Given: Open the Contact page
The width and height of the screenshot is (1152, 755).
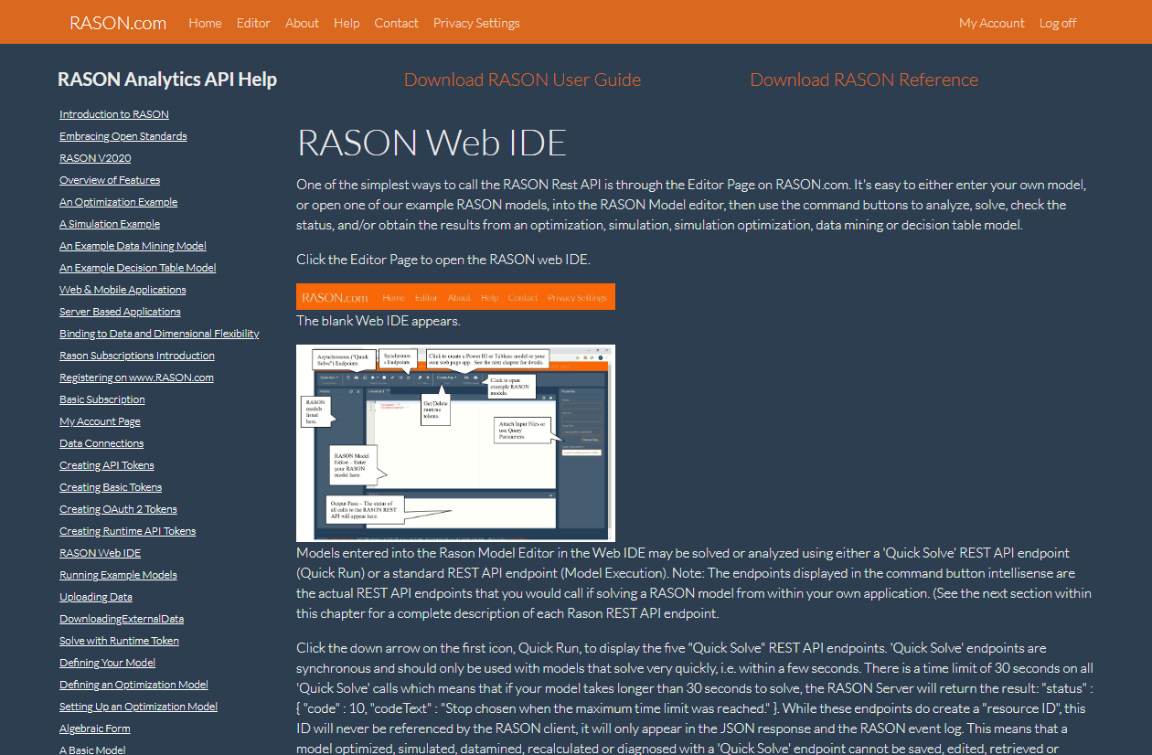Looking at the screenshot, I should pyautogui.click(x=396, y=23).
